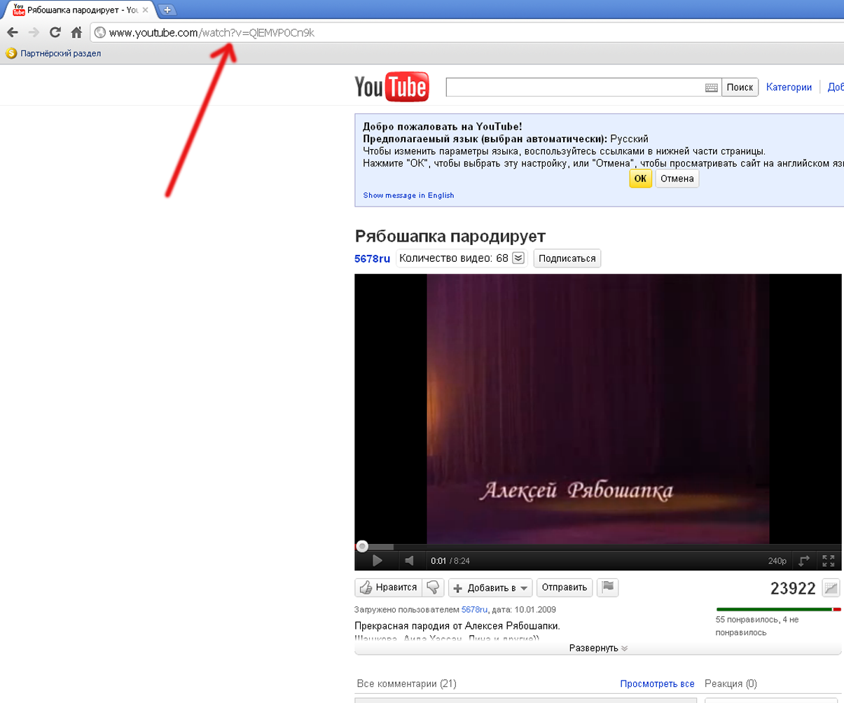Select the Рябошапка пародирует browser tab

78,10
